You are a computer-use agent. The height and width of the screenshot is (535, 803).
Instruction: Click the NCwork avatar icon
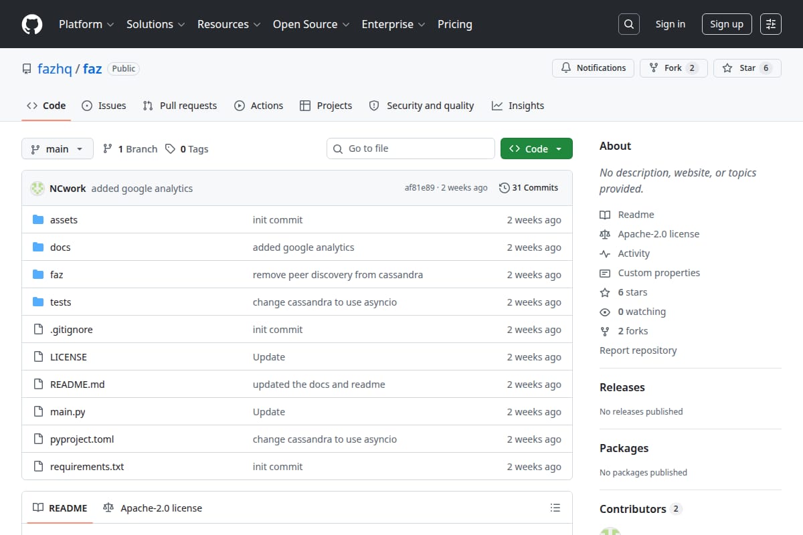[x=37, y=189]
